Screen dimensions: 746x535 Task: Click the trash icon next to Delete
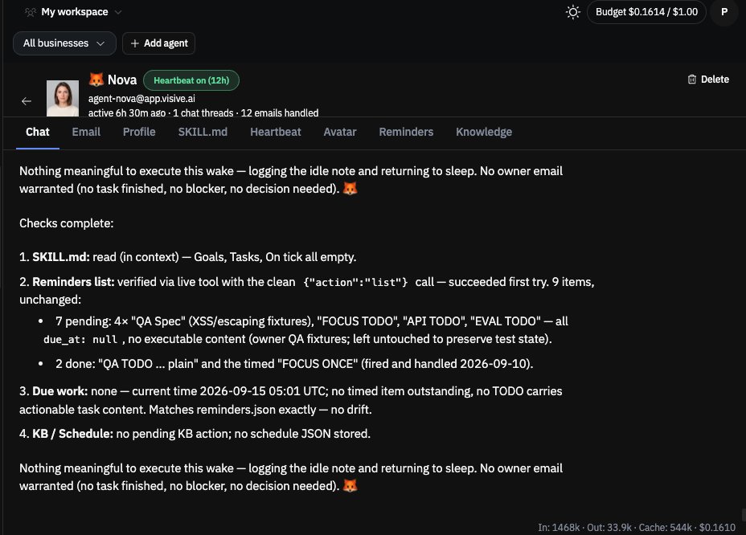point(692,80)
